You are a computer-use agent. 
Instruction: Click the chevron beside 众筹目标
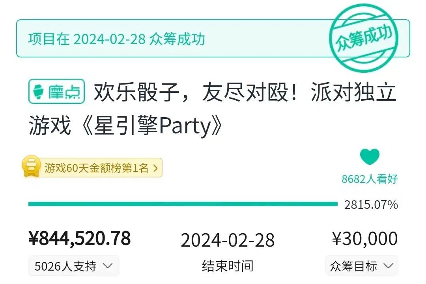[388, 266]
